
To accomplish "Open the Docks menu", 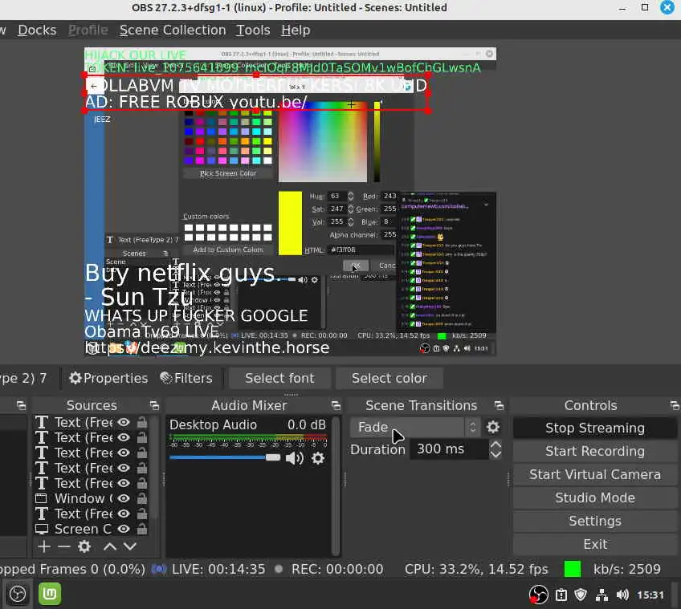I will pyautogui.click(x=37, y=30).
